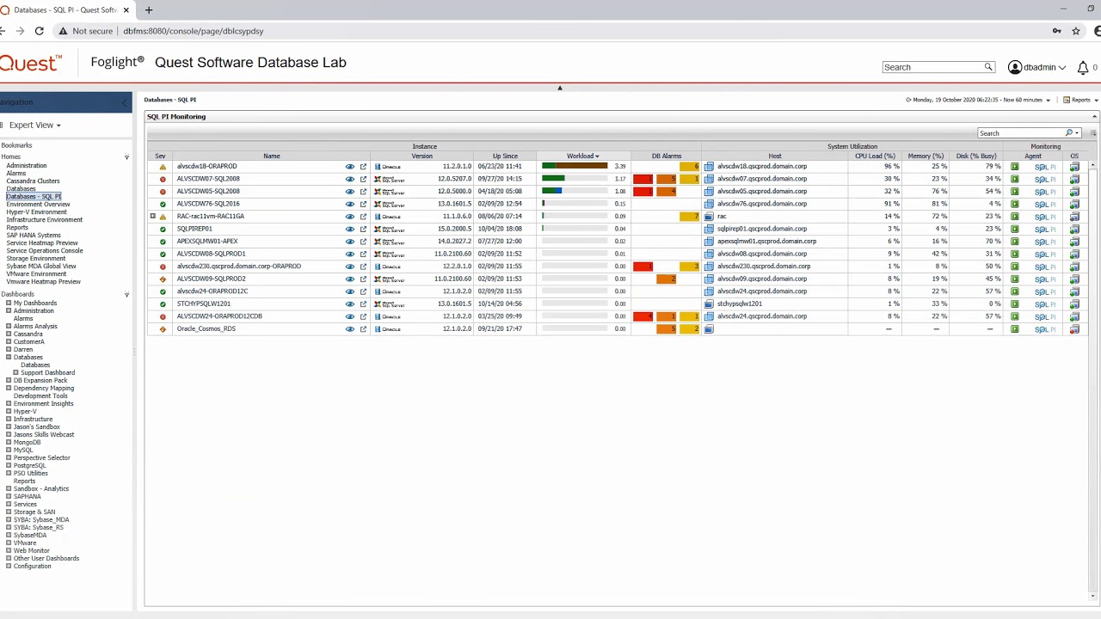The height and width of the screenshot is (619, 1101).
Task: Click eye icon for Oracle_Cosmos_RDS
Action: pos(350,328)
